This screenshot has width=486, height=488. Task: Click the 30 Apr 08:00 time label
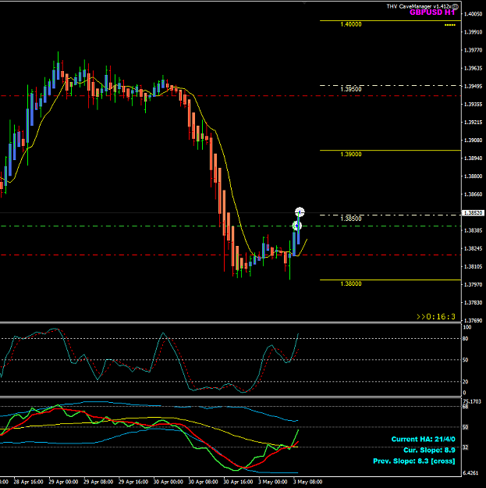pyautogui.click(x=203, y=482)
